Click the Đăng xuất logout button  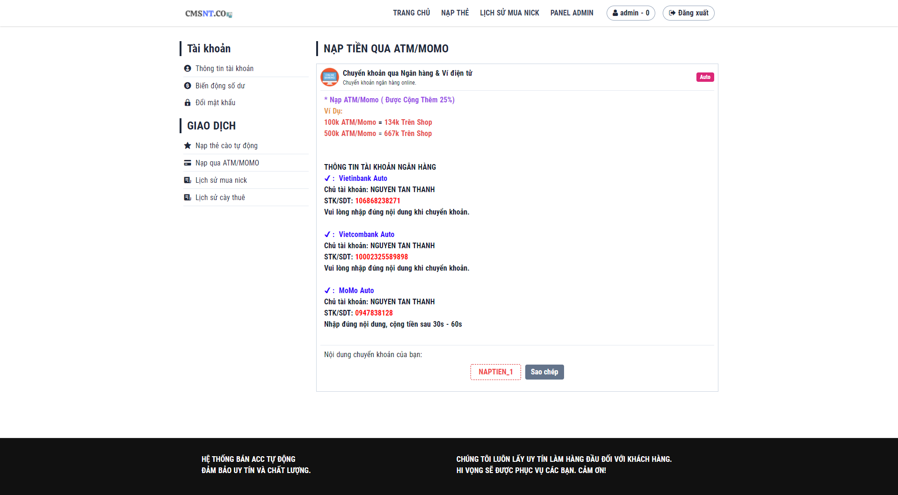pos(688,13)
